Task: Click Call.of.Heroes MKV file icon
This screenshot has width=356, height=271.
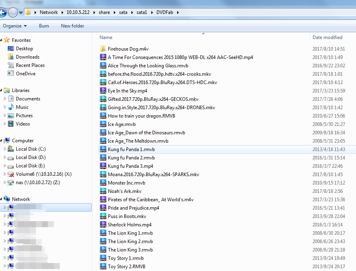Action: point(103,82)
